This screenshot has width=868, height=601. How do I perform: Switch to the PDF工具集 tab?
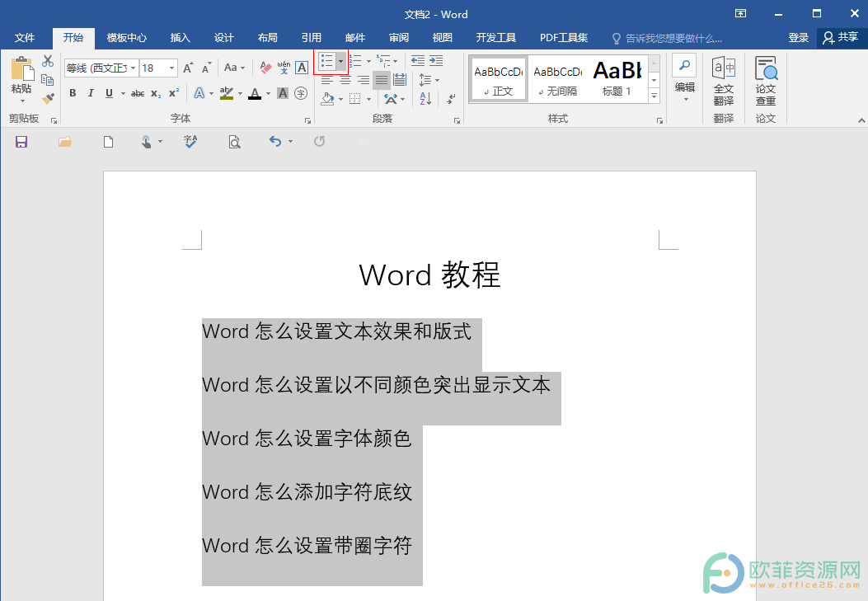point(564,38)
